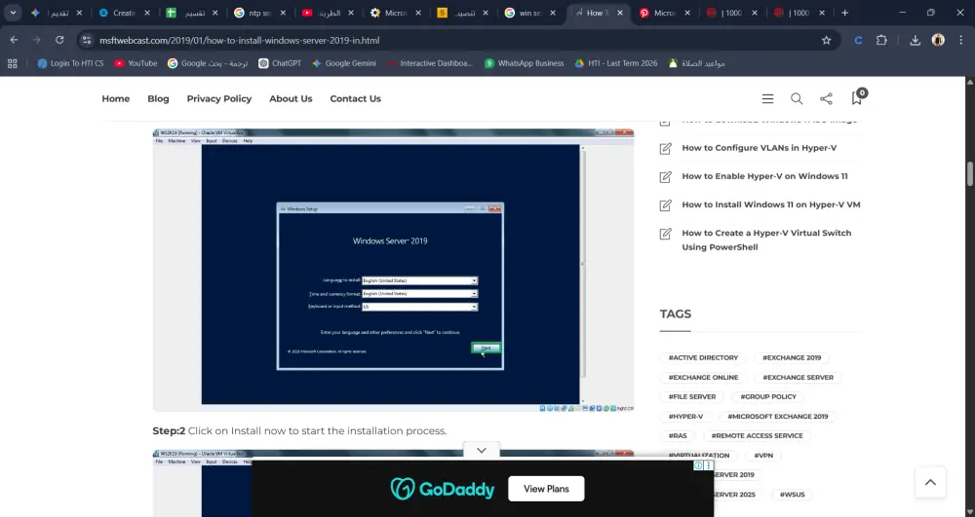This screenshot has height=517, width=975.
Task: Open the ad options three-dot icon
Action: (x=708, y=465)
